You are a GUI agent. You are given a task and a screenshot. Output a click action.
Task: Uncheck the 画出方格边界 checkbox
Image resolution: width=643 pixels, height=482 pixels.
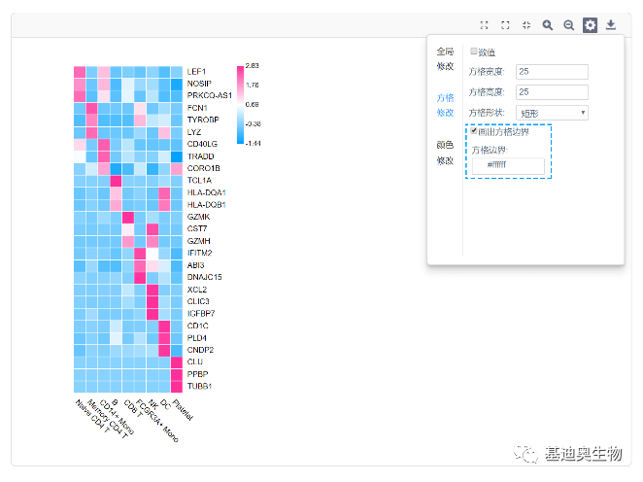point(474,131)
